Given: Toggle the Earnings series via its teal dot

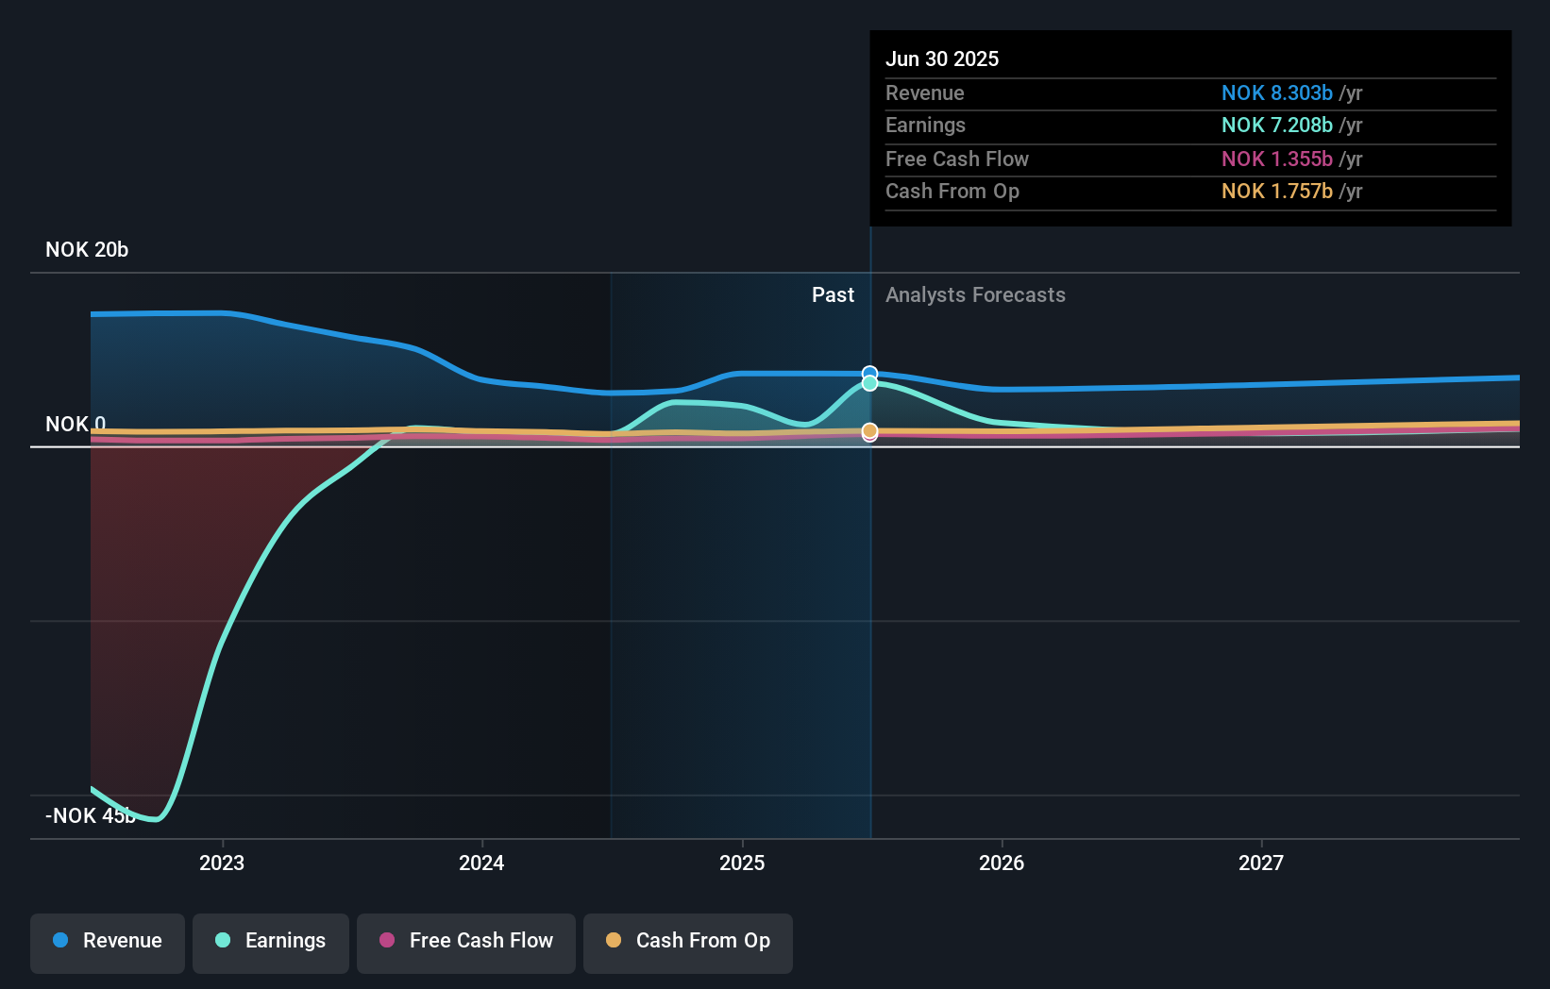Looking at the screenshot, I should pos(221,941).
